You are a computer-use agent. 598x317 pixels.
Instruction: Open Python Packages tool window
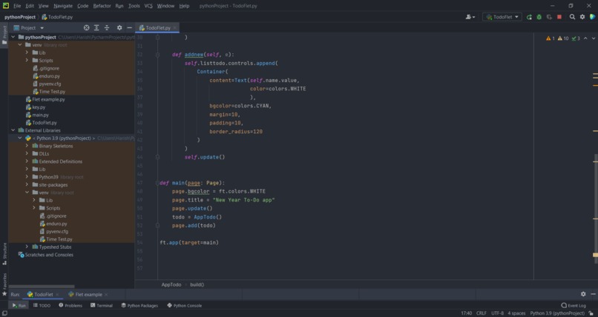click(x=139, y=305)
